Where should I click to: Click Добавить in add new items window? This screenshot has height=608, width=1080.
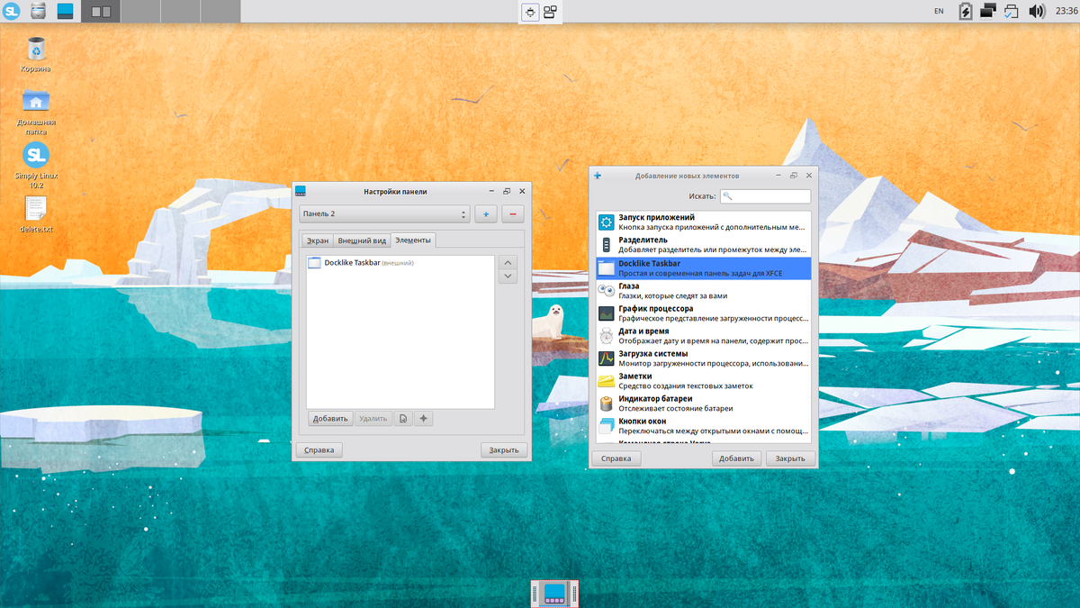(x=736, y=458)
